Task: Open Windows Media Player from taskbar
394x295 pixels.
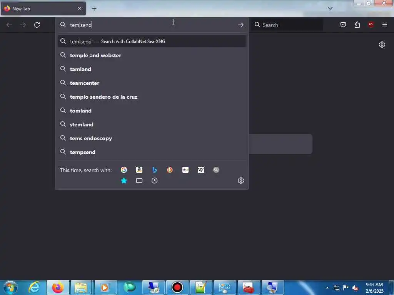Action: [x=105, y=287]
